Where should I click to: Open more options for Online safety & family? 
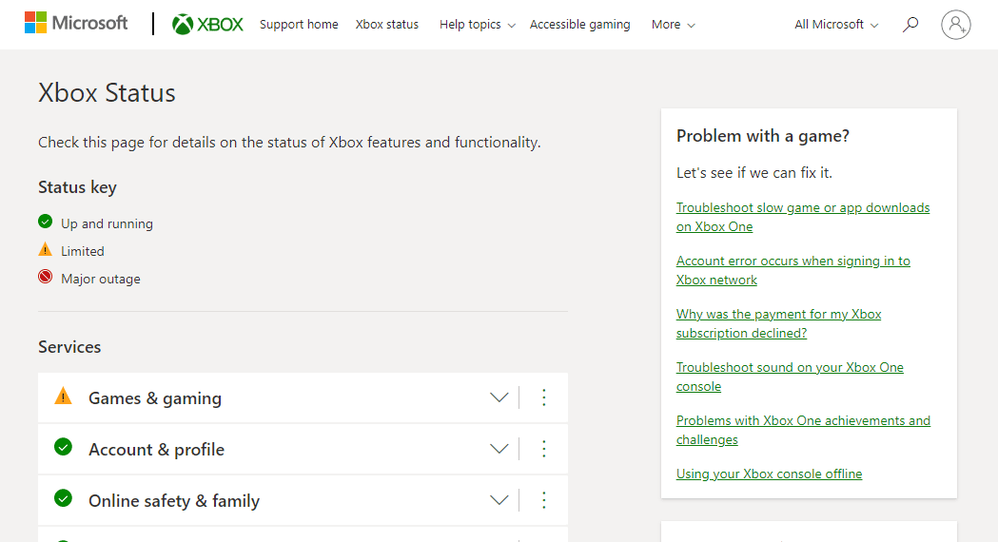tap(544, 500)
